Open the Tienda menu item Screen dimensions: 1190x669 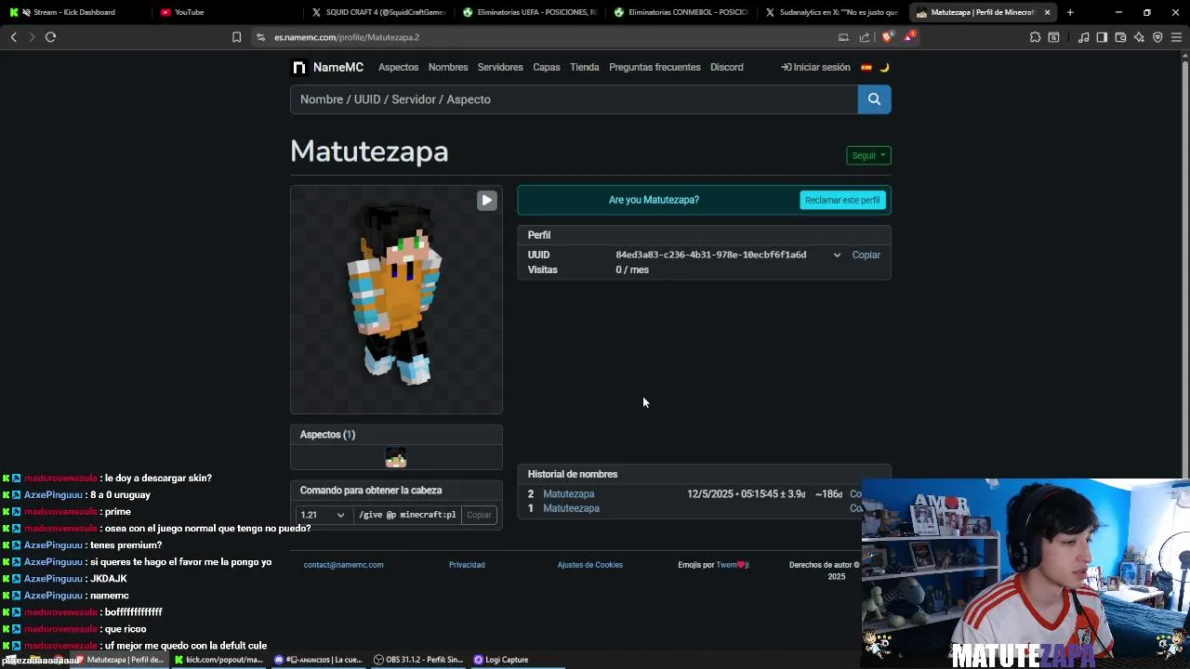585,67
